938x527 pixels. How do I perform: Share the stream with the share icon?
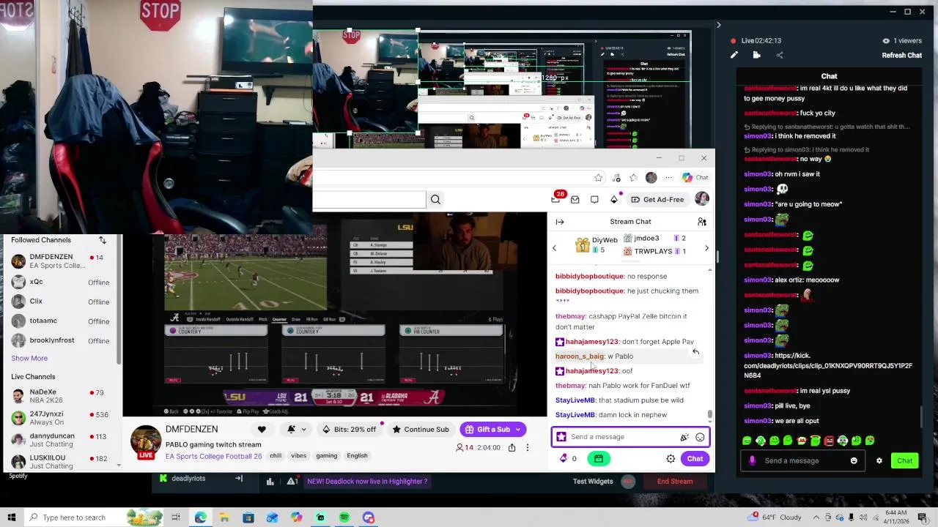click(x=512, y=447)
